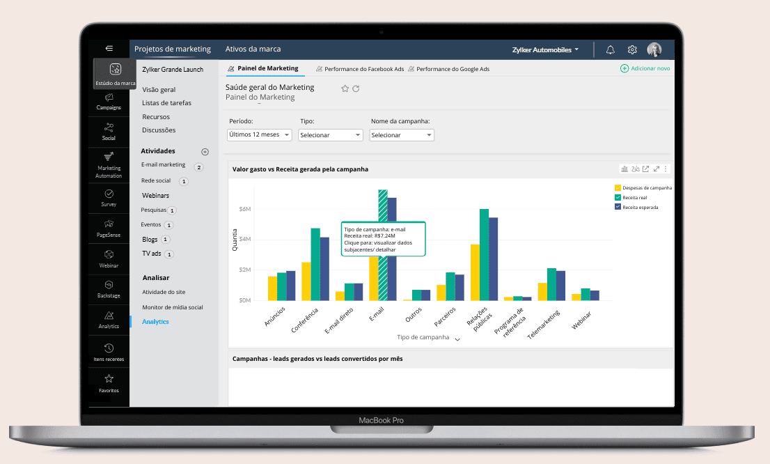Image resolution: width=770 pixels, height=464 pixels.
Task: Open the Tipo dropdown
Action: pos(331,135)
